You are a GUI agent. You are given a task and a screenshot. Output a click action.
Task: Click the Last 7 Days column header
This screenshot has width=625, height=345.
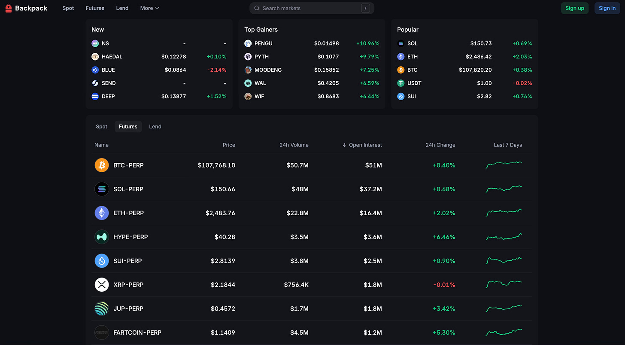[x=508, y=145]
